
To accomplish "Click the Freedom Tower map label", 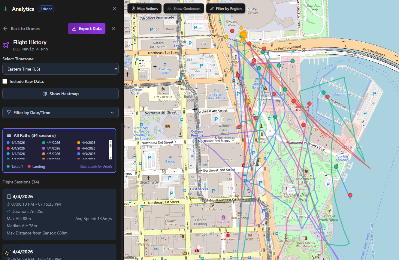I will click(x=179, y=44).
